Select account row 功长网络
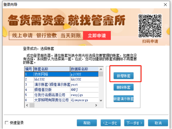Screen dimensions: 172x129 pos(61,74)
